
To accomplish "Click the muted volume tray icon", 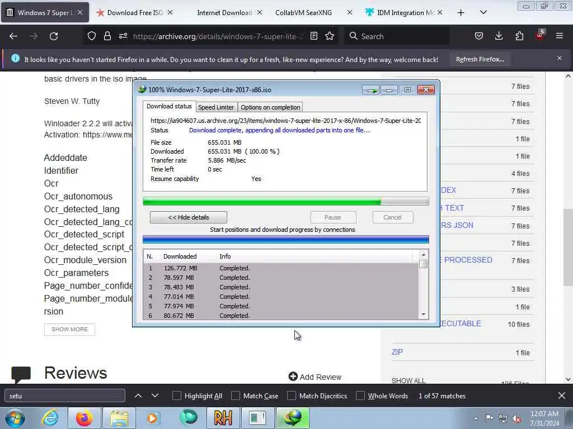I will coord(516,419).
